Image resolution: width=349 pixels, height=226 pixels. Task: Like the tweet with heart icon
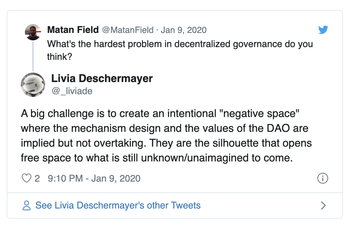tap(26, 178)
